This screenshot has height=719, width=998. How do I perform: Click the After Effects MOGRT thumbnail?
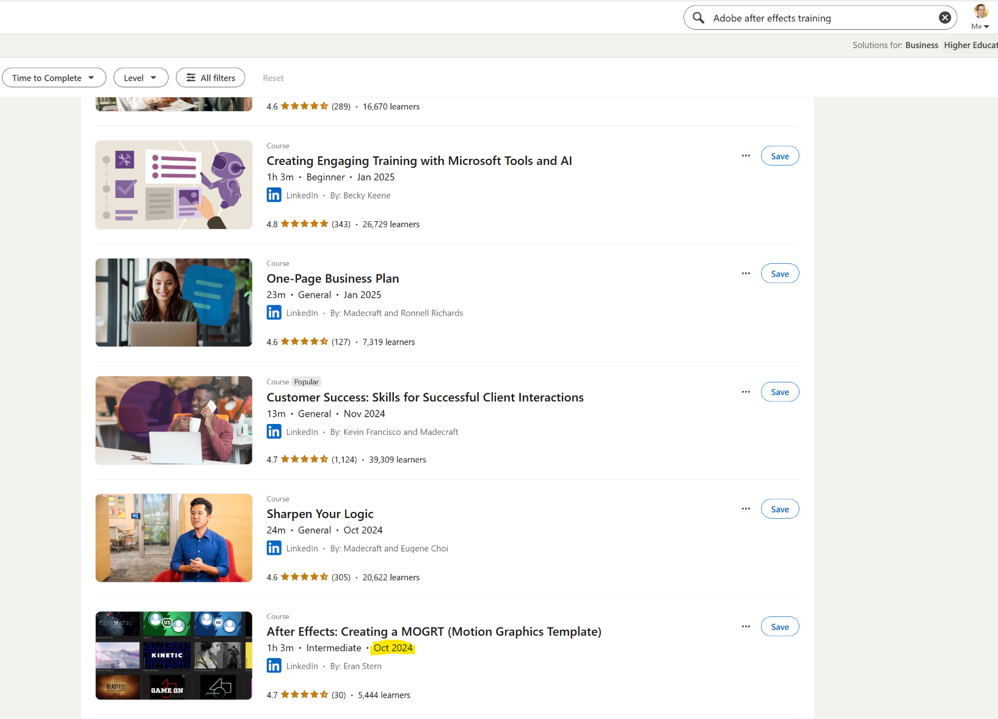(x=174, y=655)
